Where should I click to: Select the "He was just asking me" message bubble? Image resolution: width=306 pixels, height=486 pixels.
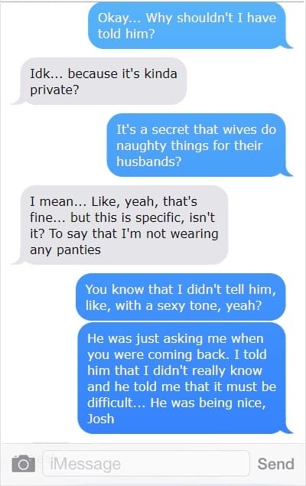click(x=183, y=378)
